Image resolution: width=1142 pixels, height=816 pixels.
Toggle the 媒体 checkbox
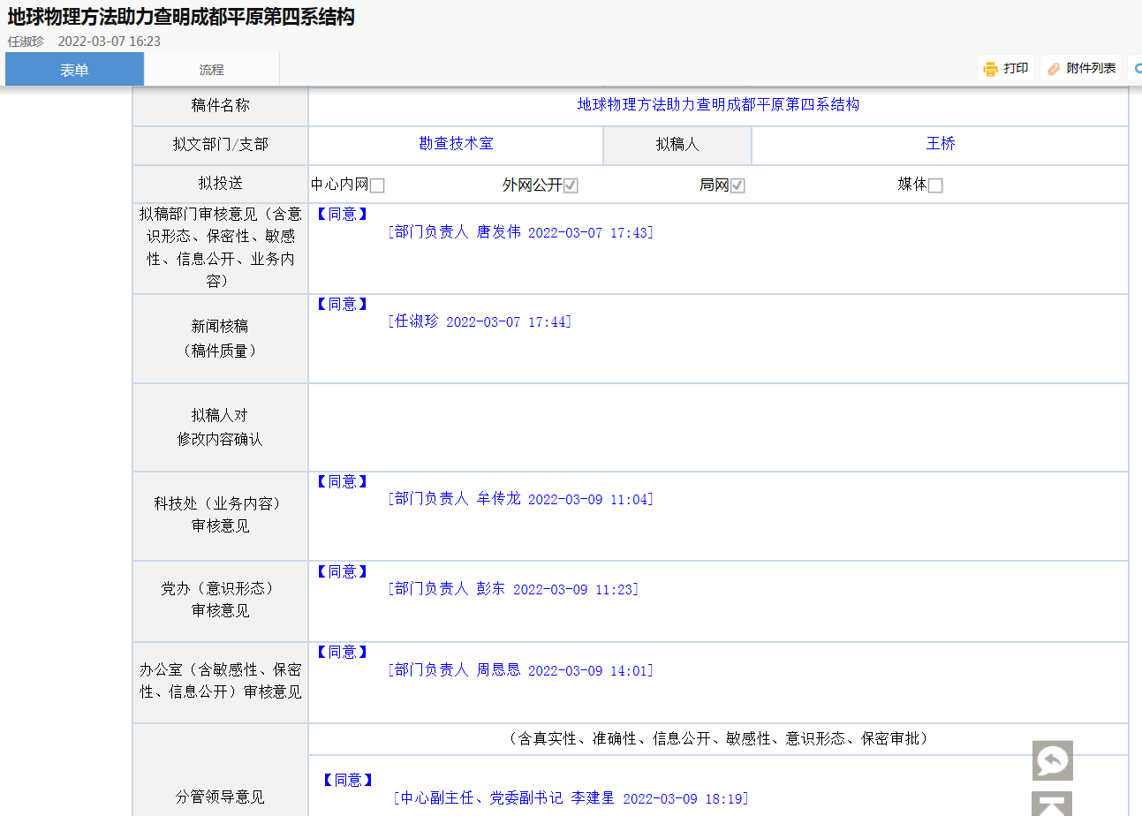(x=935, y=185)
